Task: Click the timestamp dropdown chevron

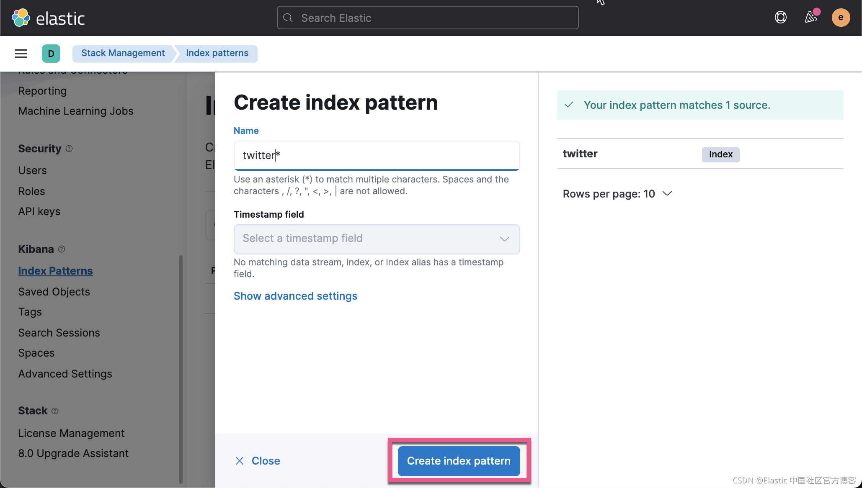Action: pos(504,239)
